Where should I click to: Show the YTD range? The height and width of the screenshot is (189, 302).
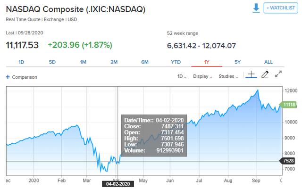[176, 62]
